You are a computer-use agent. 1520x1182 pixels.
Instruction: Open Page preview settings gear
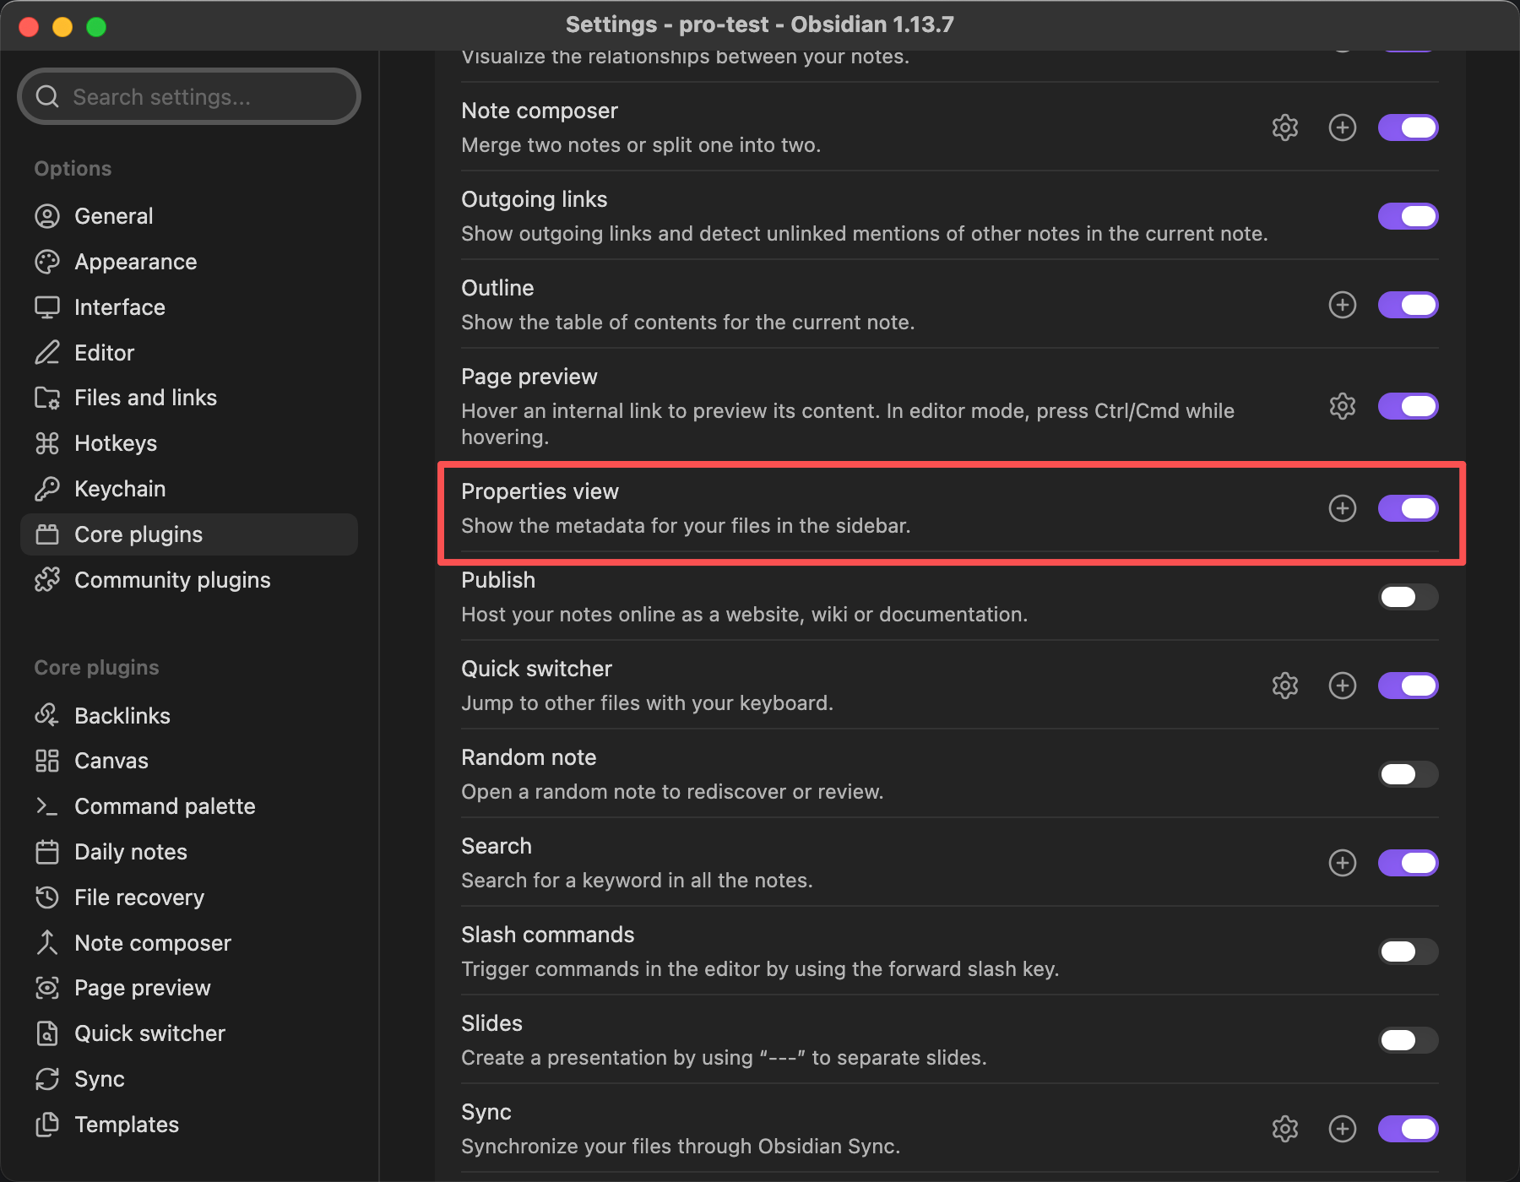point(1342,406)
